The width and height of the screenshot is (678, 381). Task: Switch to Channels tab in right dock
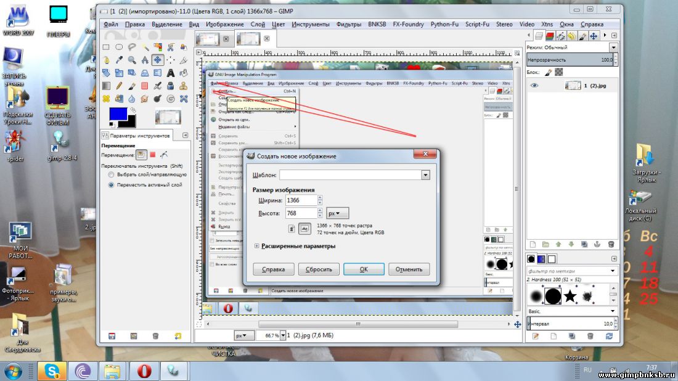pos(550,36)
